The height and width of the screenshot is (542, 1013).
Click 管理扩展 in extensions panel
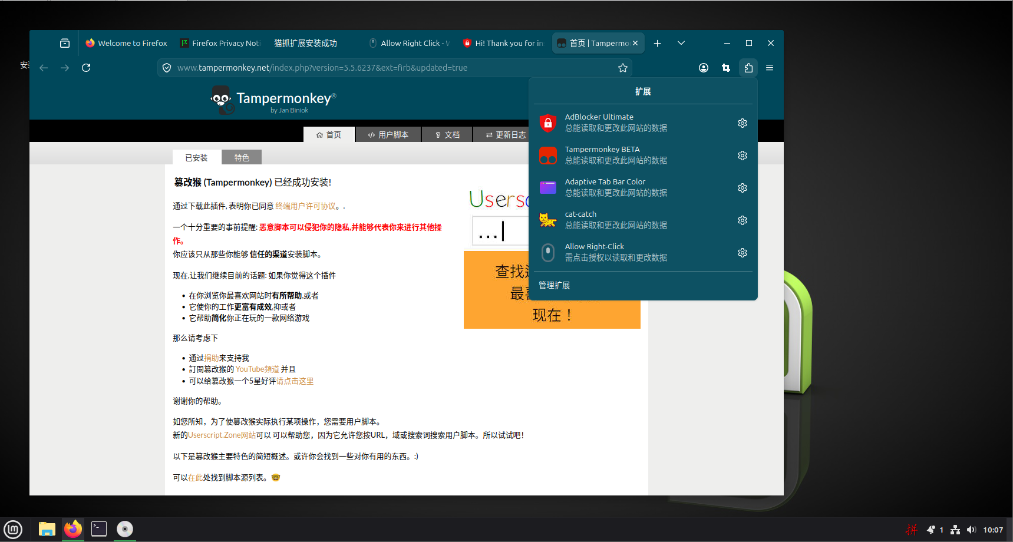[555, 285]
